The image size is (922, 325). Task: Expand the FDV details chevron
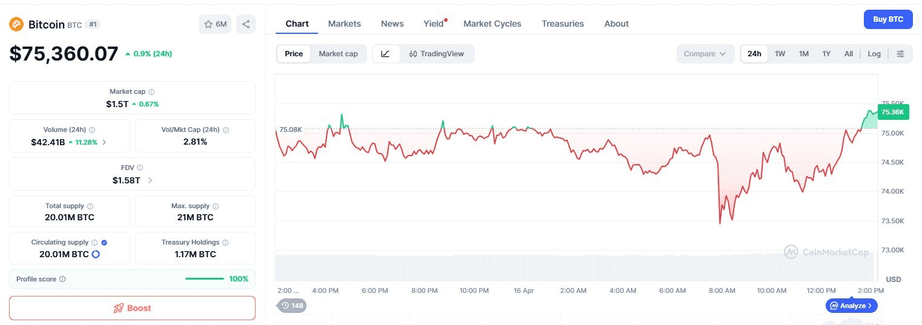pyautogui.click(x=150, y=180)
